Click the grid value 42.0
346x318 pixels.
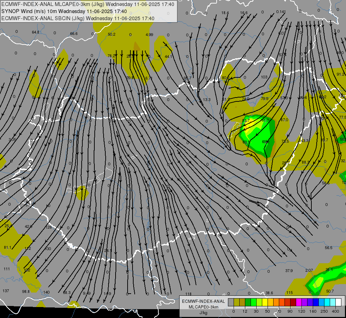pyautogui.click(x=29, y=226)
